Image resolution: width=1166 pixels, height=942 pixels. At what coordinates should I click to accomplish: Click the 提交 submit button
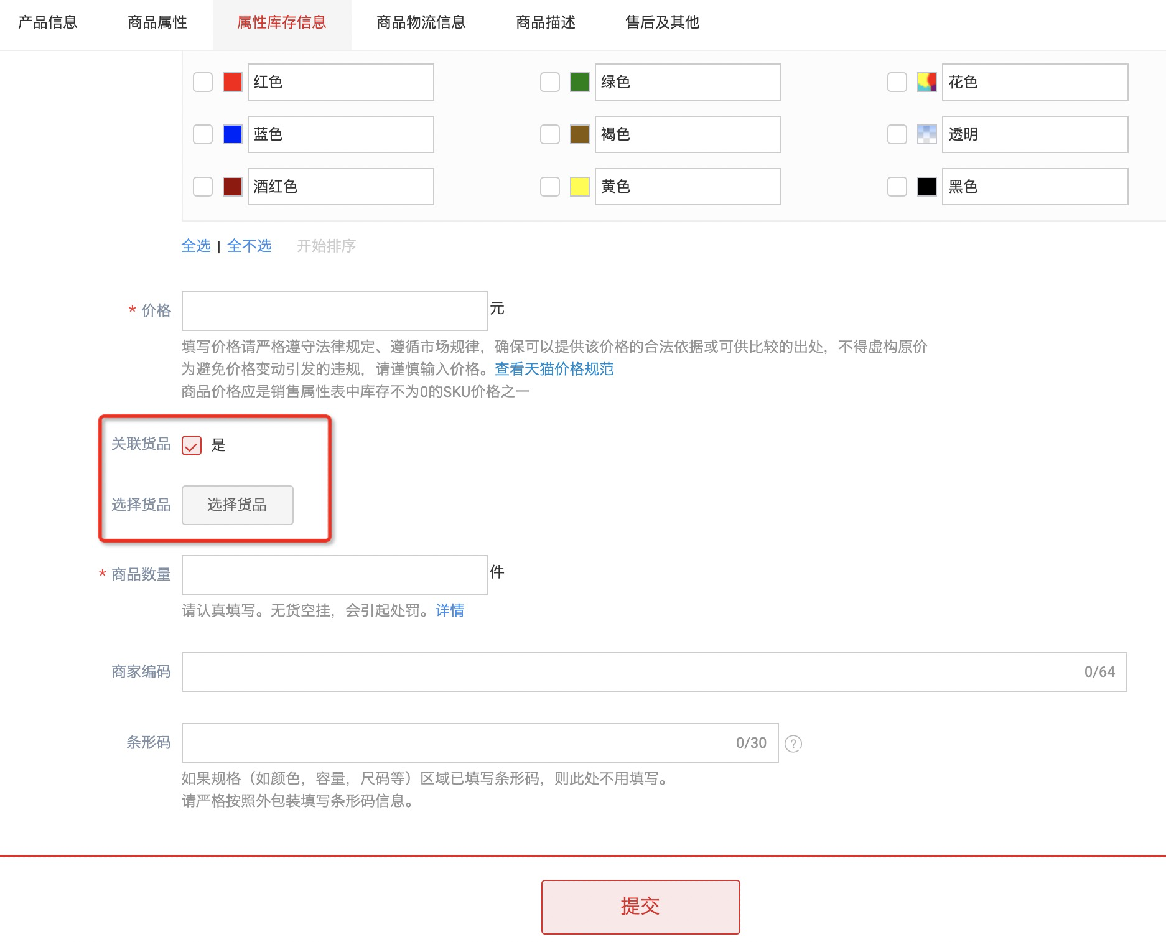pos(641,907)
